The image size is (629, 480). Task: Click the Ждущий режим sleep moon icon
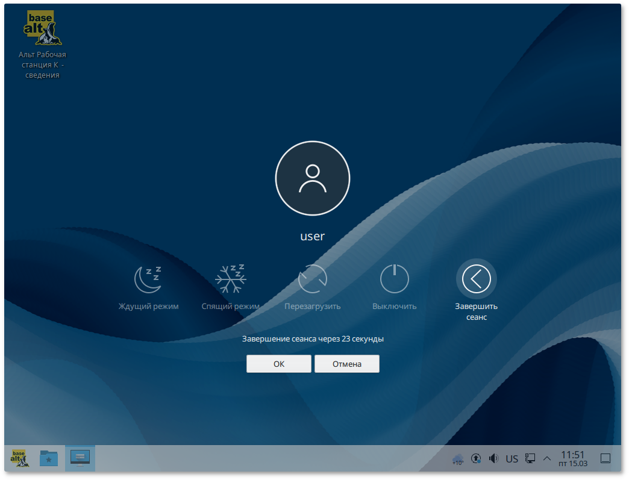(148, 279)
